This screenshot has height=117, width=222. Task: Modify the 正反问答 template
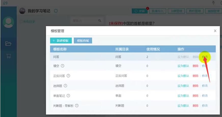click(x=205, y=76)
